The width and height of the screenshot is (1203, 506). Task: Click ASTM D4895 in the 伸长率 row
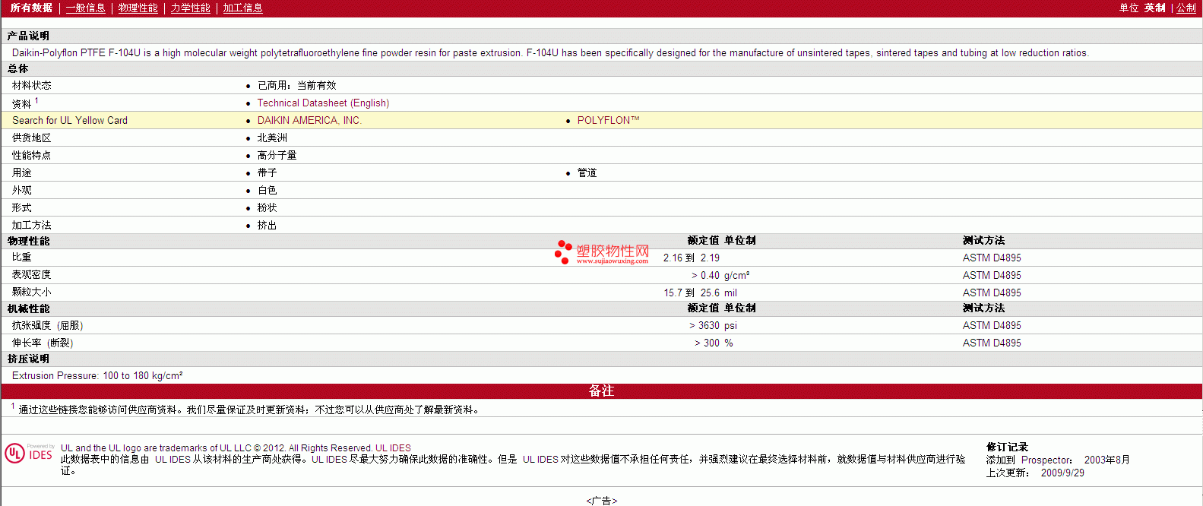point(992,343)
